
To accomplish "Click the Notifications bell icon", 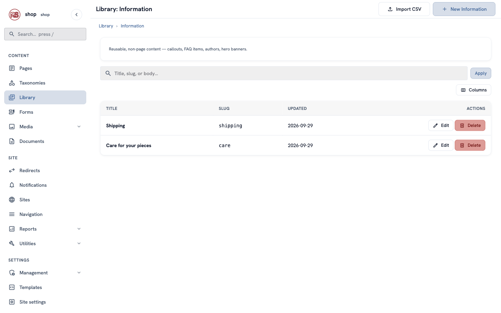I will click(12, 185).
